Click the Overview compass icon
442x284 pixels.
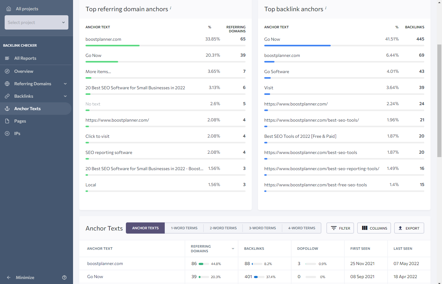7,71
